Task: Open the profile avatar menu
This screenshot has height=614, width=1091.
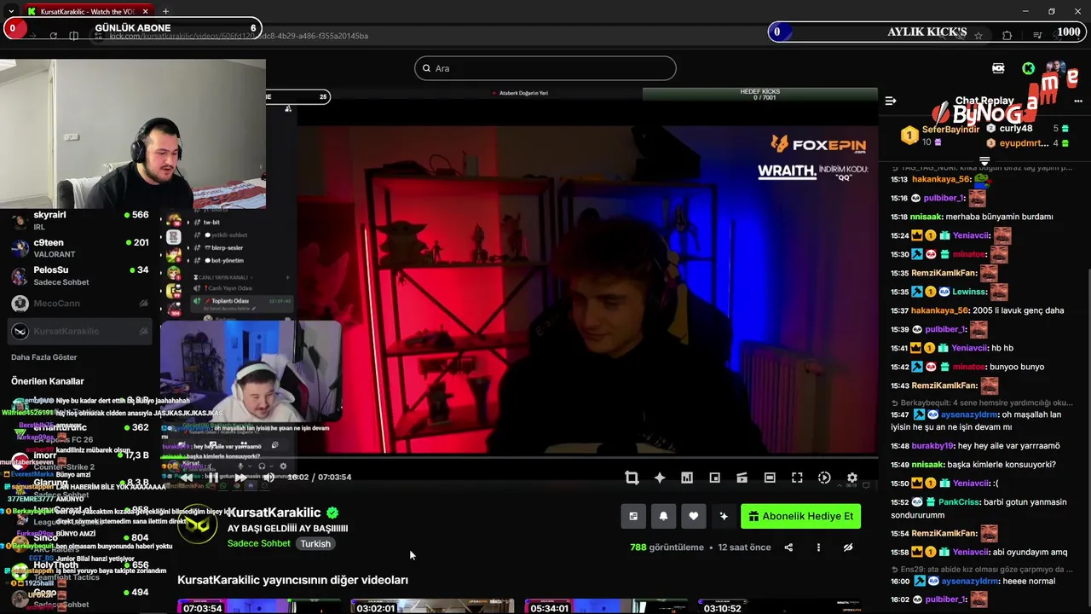Action: coord(1057,68)
